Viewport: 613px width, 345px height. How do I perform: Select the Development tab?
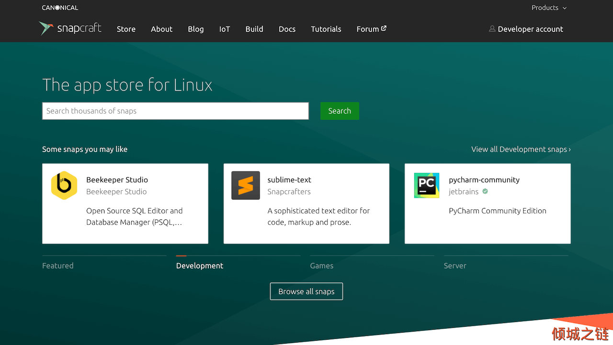coord(200,265)
